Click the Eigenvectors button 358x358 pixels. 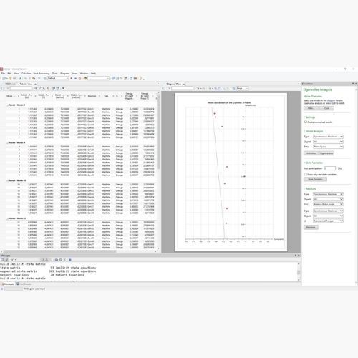326,153
